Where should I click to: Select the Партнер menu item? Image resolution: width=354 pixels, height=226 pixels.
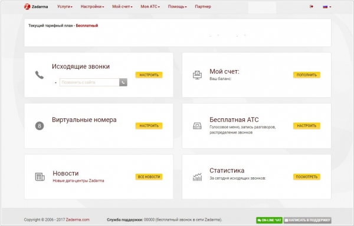click(203, 6)
